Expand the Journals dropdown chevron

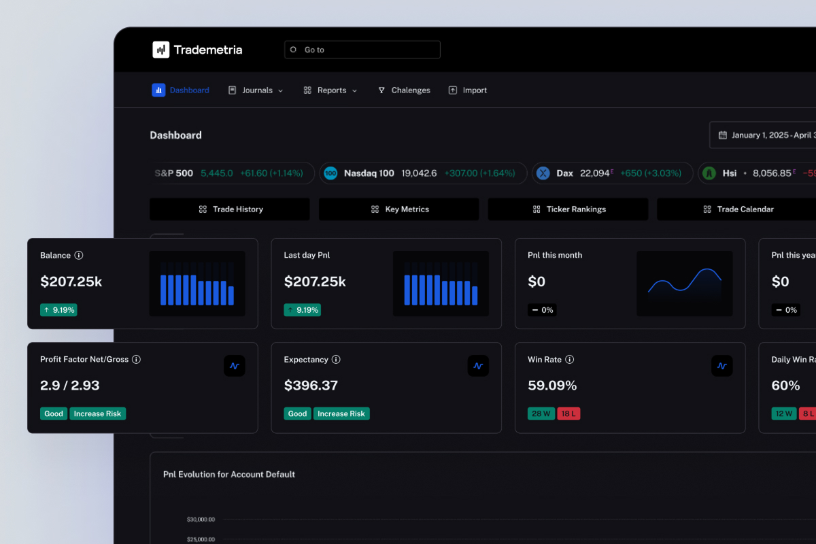[280, 90]
